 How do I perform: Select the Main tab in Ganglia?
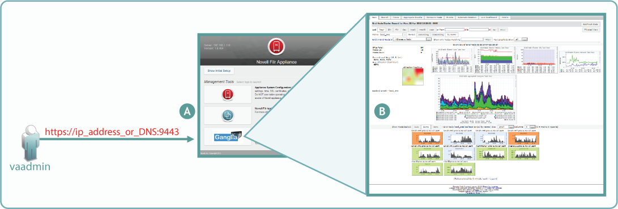pos(374,18)
